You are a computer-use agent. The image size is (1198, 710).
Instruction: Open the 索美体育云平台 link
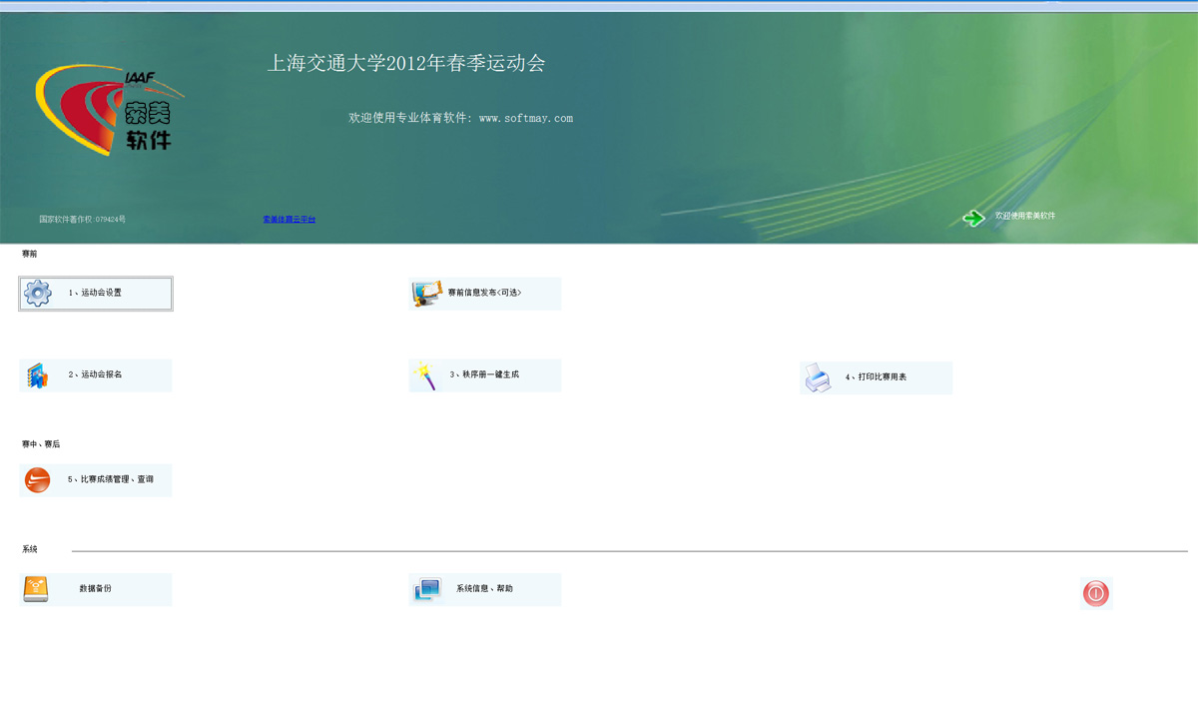coord(290,219)
